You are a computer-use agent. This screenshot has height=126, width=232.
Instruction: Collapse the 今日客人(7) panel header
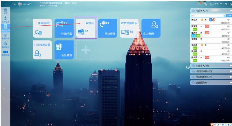click(211, 11)
